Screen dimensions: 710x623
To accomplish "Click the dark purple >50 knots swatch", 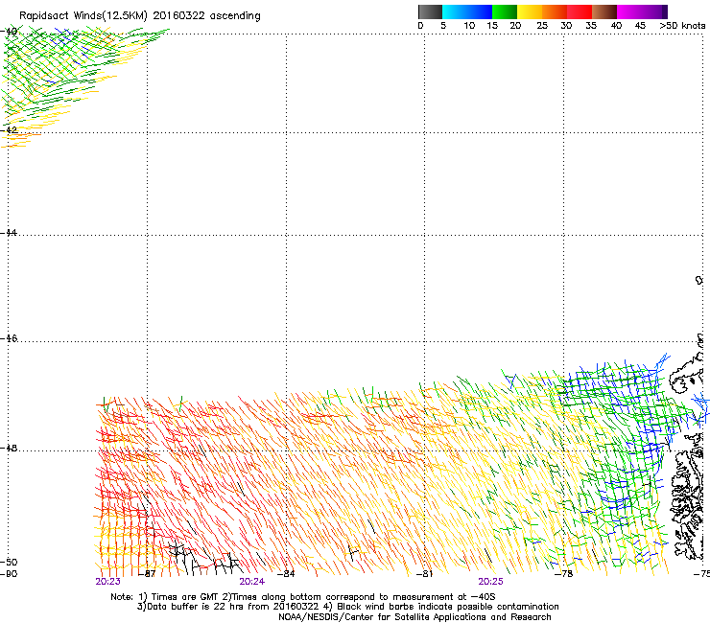I will pyautogui.click(x=665, y=12).
